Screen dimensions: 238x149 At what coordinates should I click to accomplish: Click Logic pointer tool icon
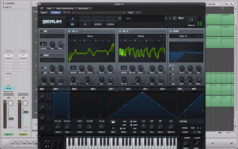click(x=227, y=4)
